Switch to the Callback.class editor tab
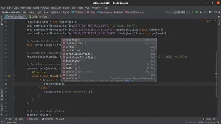Screen dimensions: 221x124 pyautogui.click(x=39, y=17)
